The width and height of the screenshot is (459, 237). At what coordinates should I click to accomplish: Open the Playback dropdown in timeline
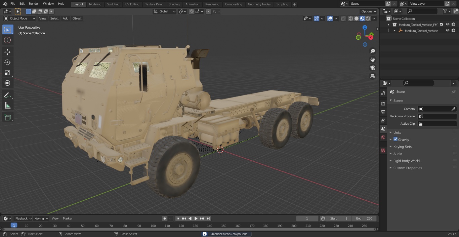tap(23, 219)
